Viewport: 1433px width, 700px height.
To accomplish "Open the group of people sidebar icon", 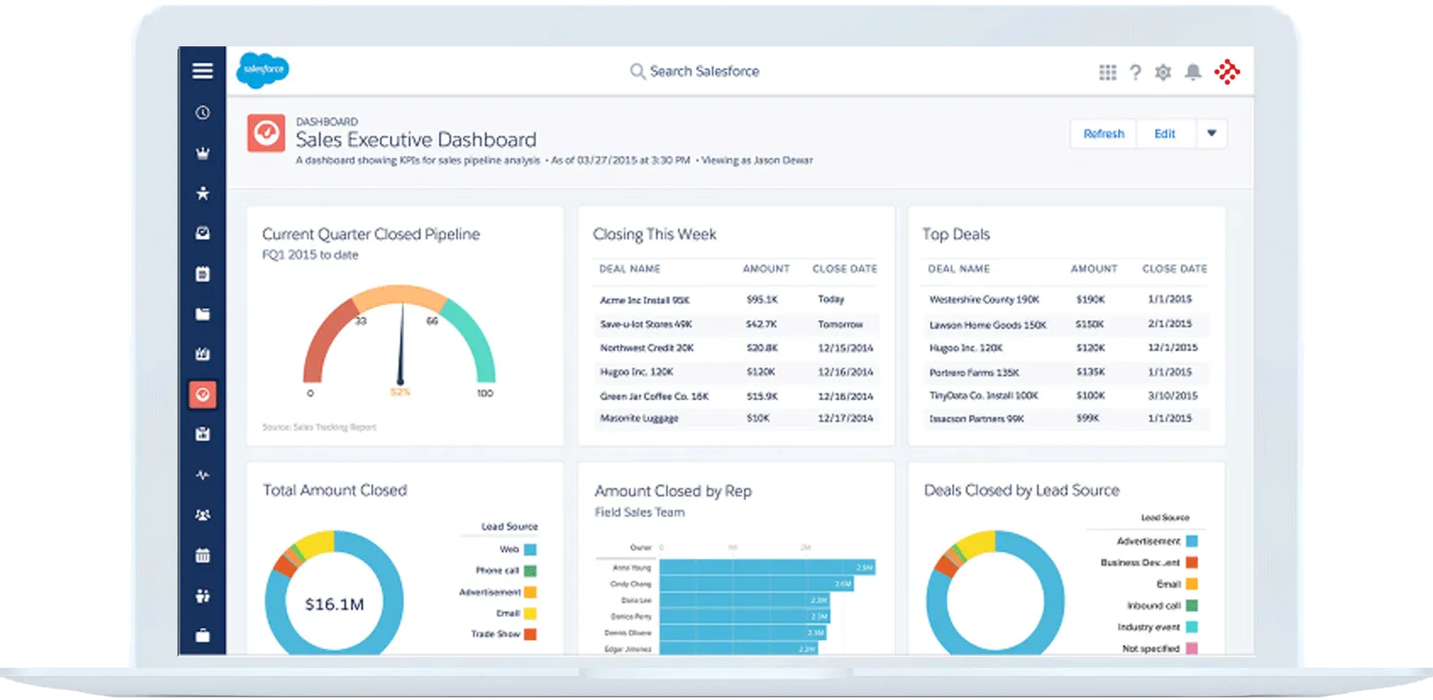I will [x=203, y=515].
